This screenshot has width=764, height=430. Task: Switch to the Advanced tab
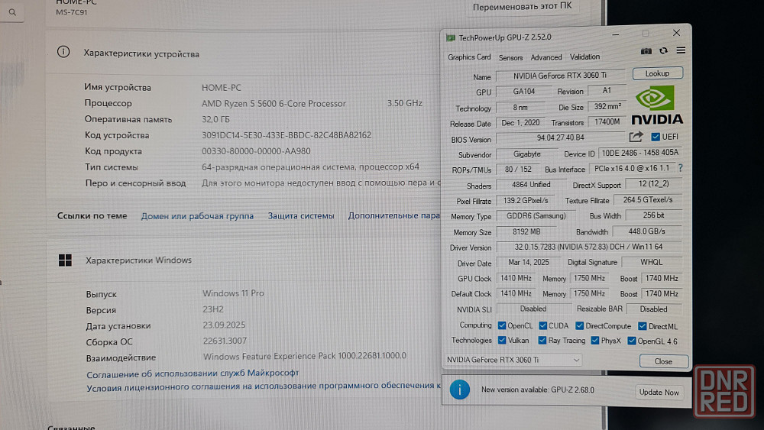point(546,57)
